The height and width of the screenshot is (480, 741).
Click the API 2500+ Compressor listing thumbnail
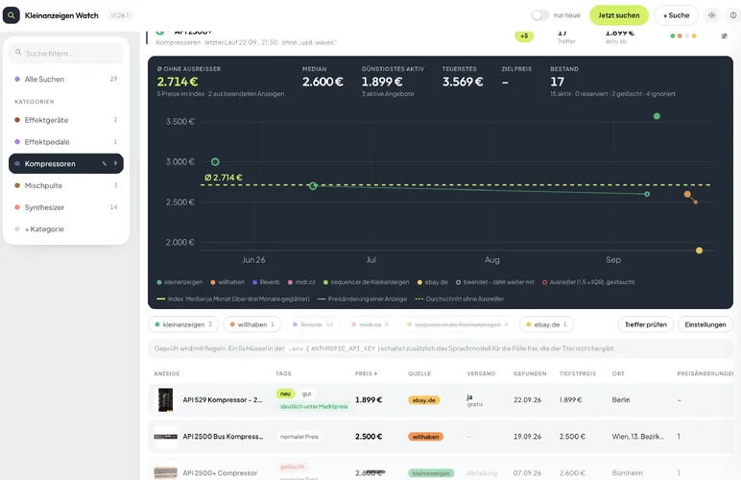tap(165, 472)
